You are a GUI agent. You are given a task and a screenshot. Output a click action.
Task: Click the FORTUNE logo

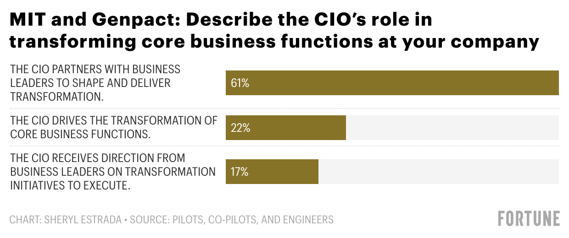(529, 218)
